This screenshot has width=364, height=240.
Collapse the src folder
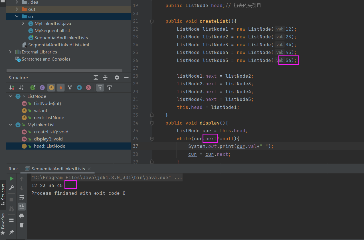click(x=17, y=16)
